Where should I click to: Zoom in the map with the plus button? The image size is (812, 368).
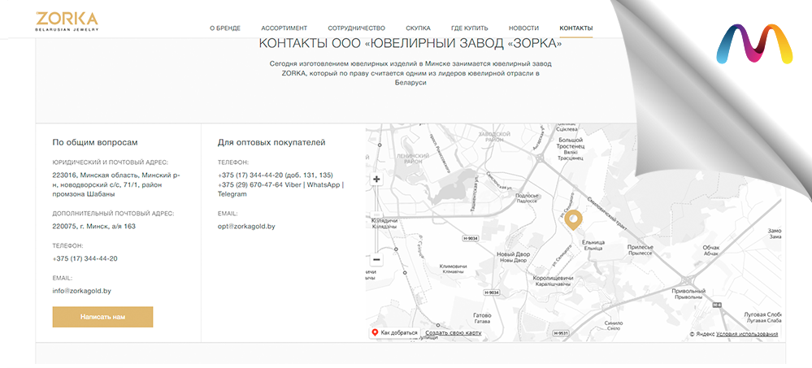click(x=376, y=180)
